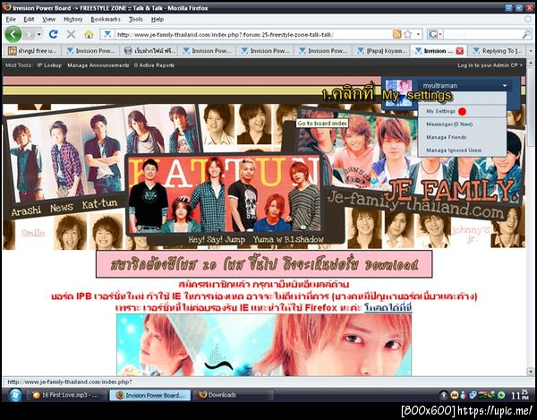Open the View menu
This screenshot has height=420, width=537.
[x=48, y=19]
